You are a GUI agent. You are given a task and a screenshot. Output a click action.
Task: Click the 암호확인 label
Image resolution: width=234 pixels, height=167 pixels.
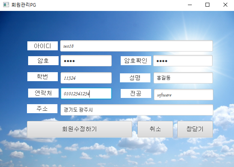[136, 60]
